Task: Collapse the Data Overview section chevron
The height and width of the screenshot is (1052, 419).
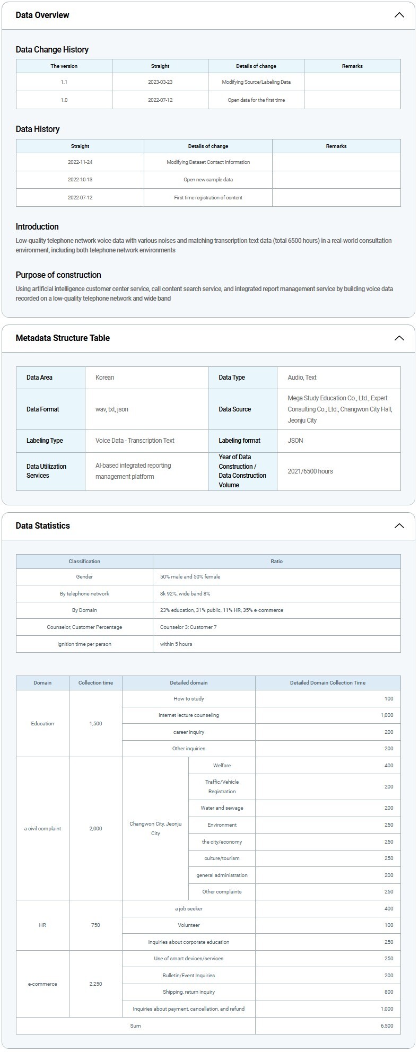Action: (x=399, y=15)
